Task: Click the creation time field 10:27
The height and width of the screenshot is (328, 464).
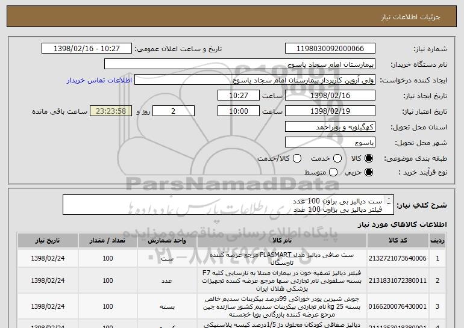Action: 239,96
